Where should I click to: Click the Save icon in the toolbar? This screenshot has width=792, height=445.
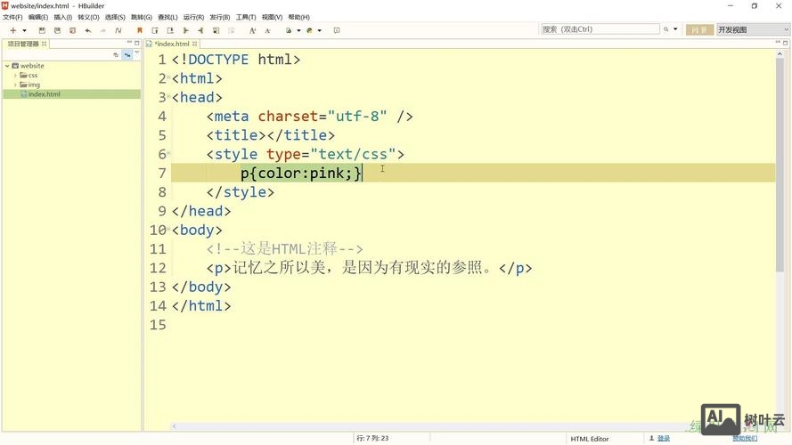(41, 30)
